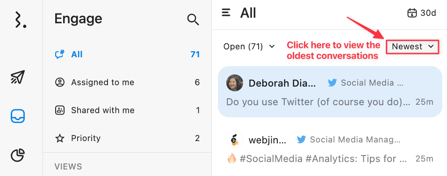This screenshot has width=447, height=176.
Task: Select the All conversations view
Action: (127, 54)
